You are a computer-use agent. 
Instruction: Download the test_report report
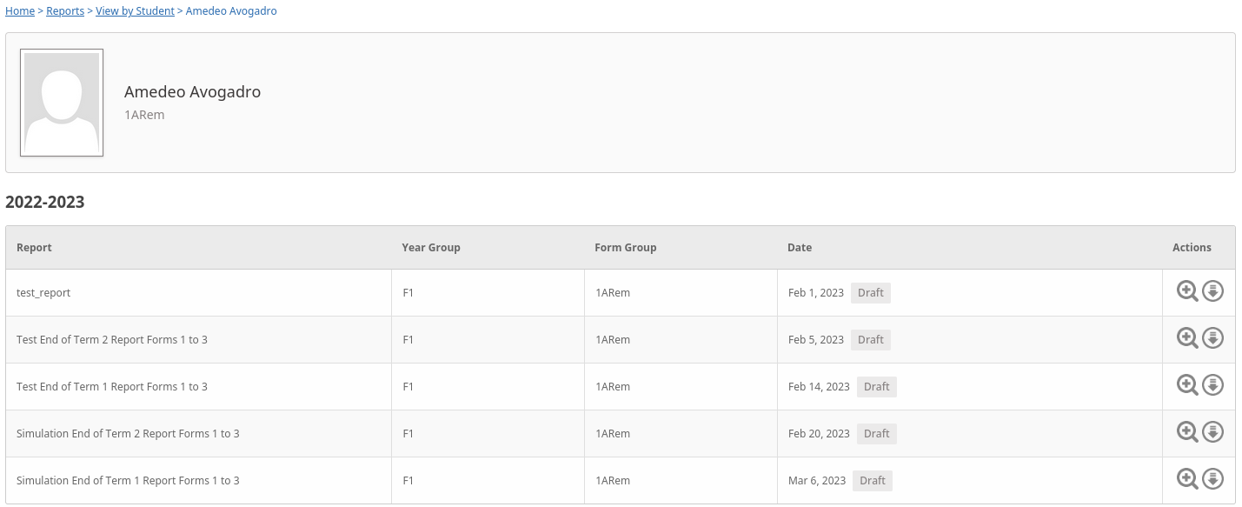click(1212, 291)
